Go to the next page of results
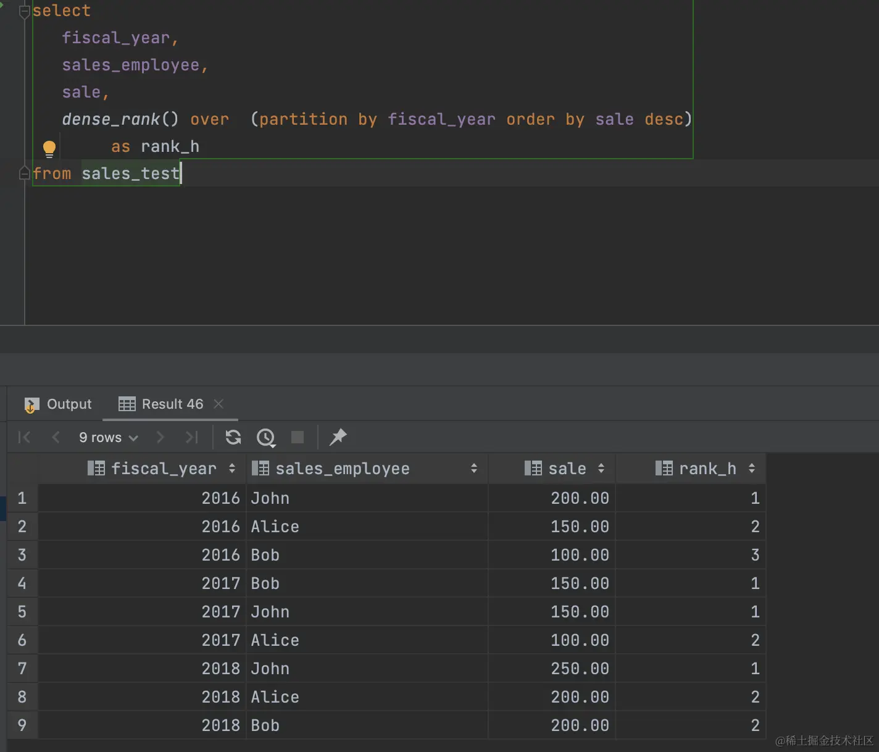The width and height of the screenshot is (879, 752). (160, 437)
